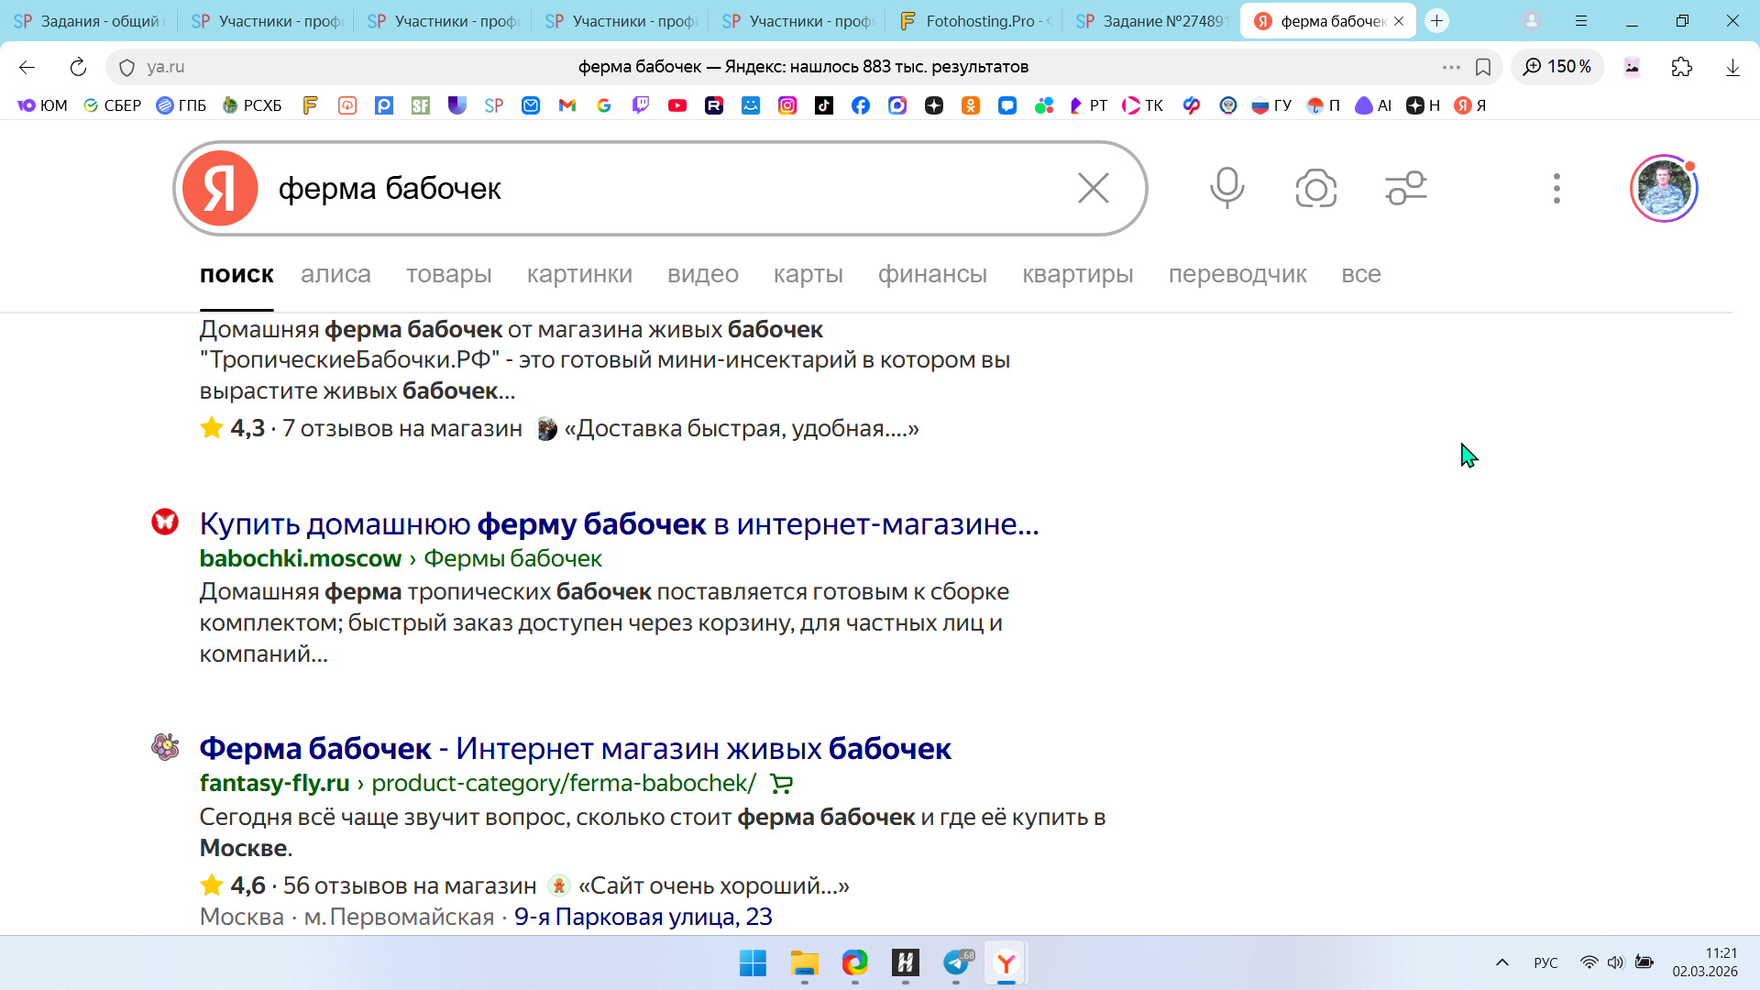Click the voice search microphone icon

tap(1226, 188)
